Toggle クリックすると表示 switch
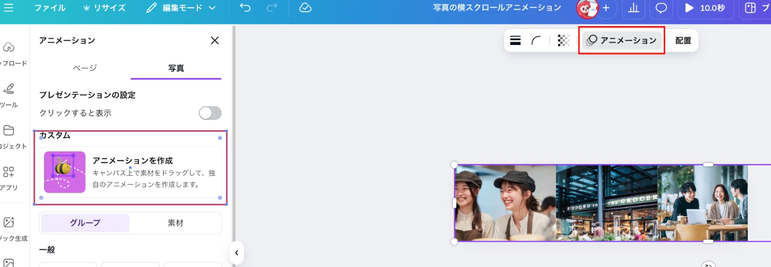 pos(210,113)
